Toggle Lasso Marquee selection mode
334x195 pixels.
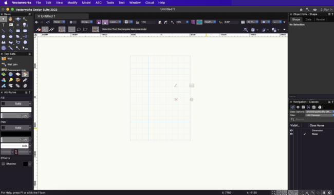pos(79,29)
